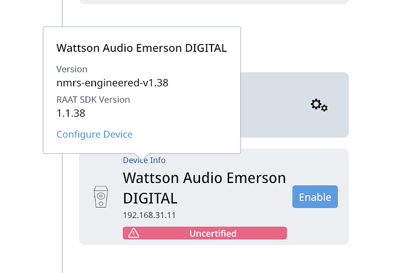
Task: Click the large Wattson Audio Emerson DIGITAL heading
Action: (204, 188)
